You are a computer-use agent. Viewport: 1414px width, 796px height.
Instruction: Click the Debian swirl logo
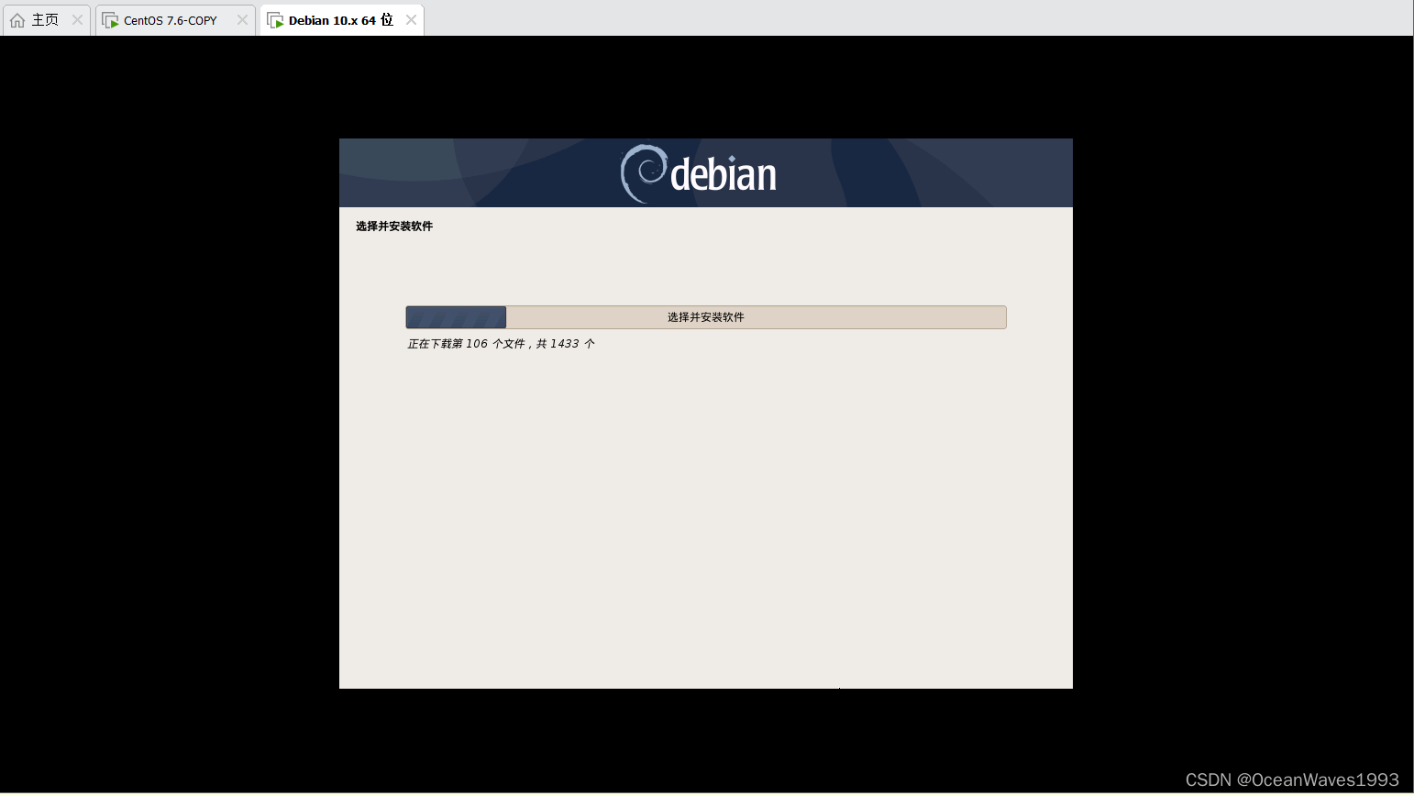[644, 172]
